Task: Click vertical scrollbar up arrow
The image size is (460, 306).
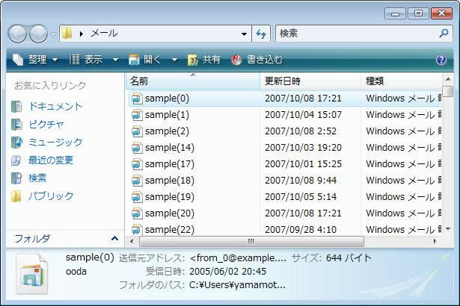Action: click(x=448, y=79)
